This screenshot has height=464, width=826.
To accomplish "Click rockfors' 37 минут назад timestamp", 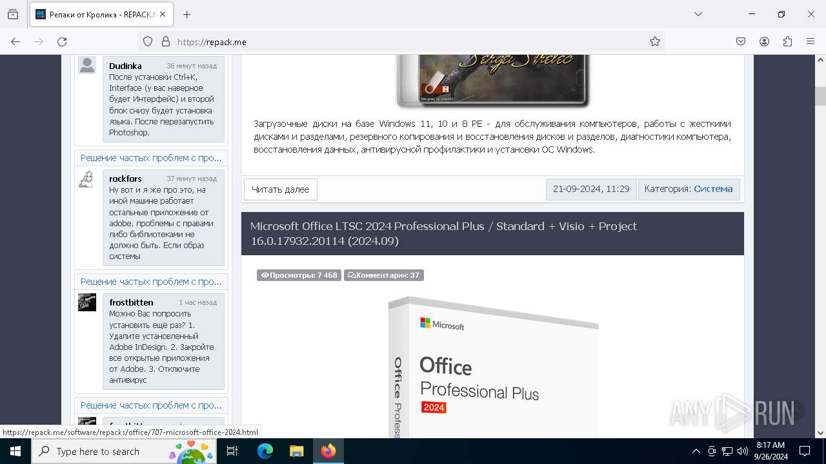I will tap(192, 179).
